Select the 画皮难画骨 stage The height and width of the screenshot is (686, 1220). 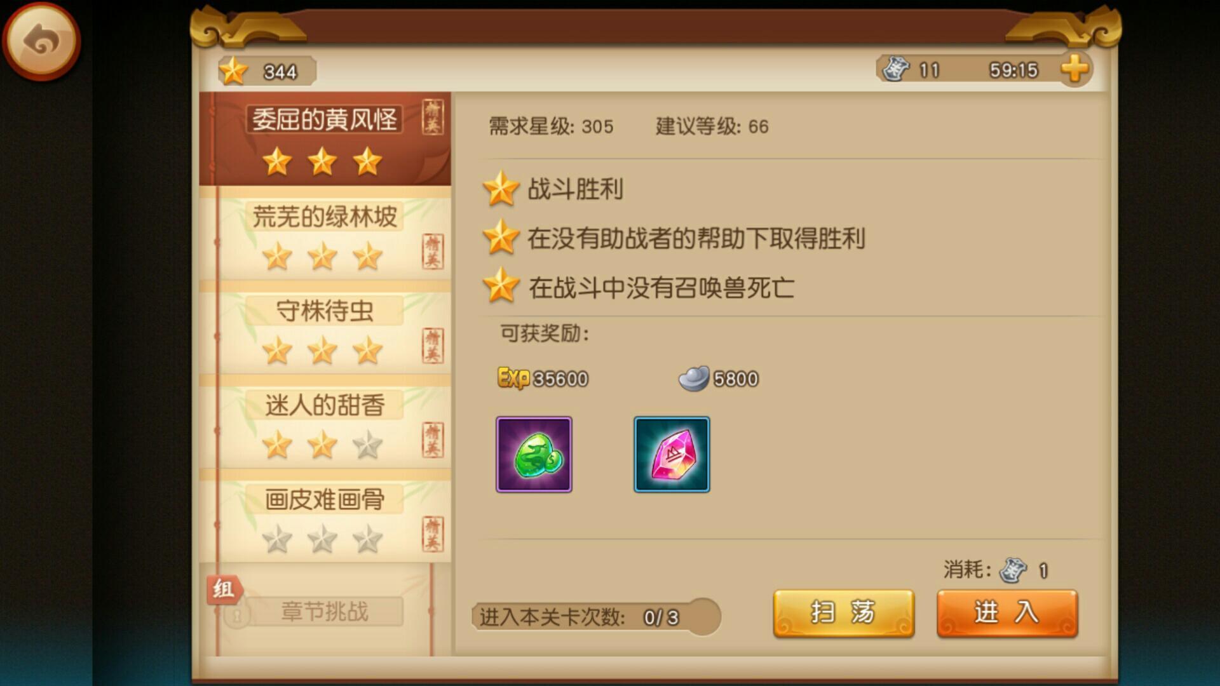click(325, 516)
